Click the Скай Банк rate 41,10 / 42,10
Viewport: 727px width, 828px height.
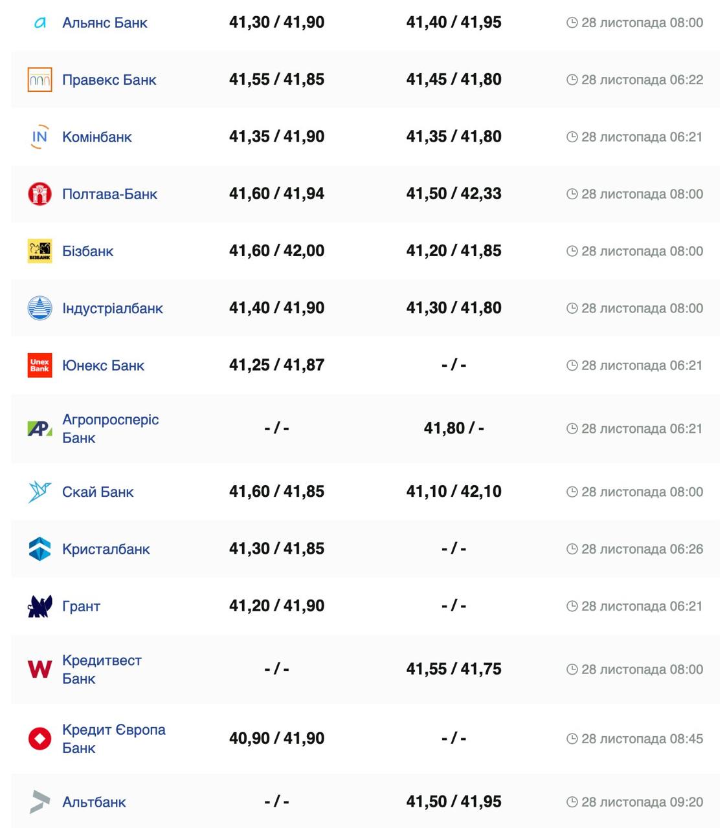pos(453,492)
